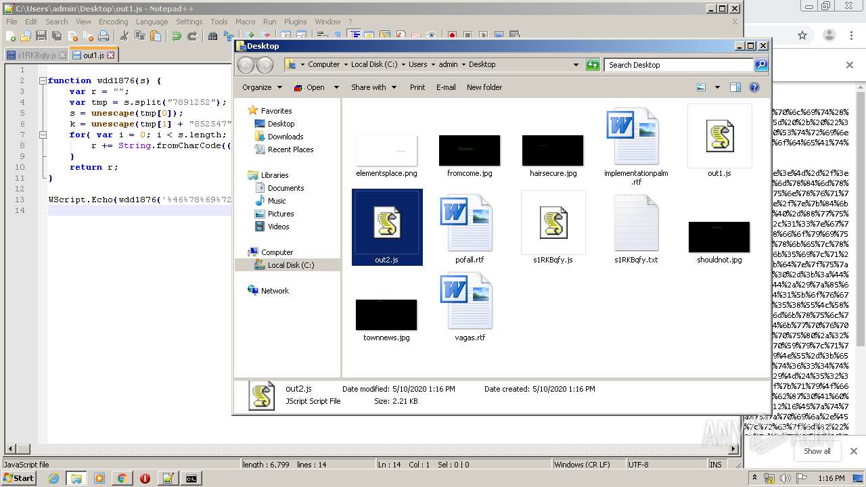The width and height of the screenshot is (866, 487).
Task: Expand the view options dropdown arrow
Action: [717, 87]
